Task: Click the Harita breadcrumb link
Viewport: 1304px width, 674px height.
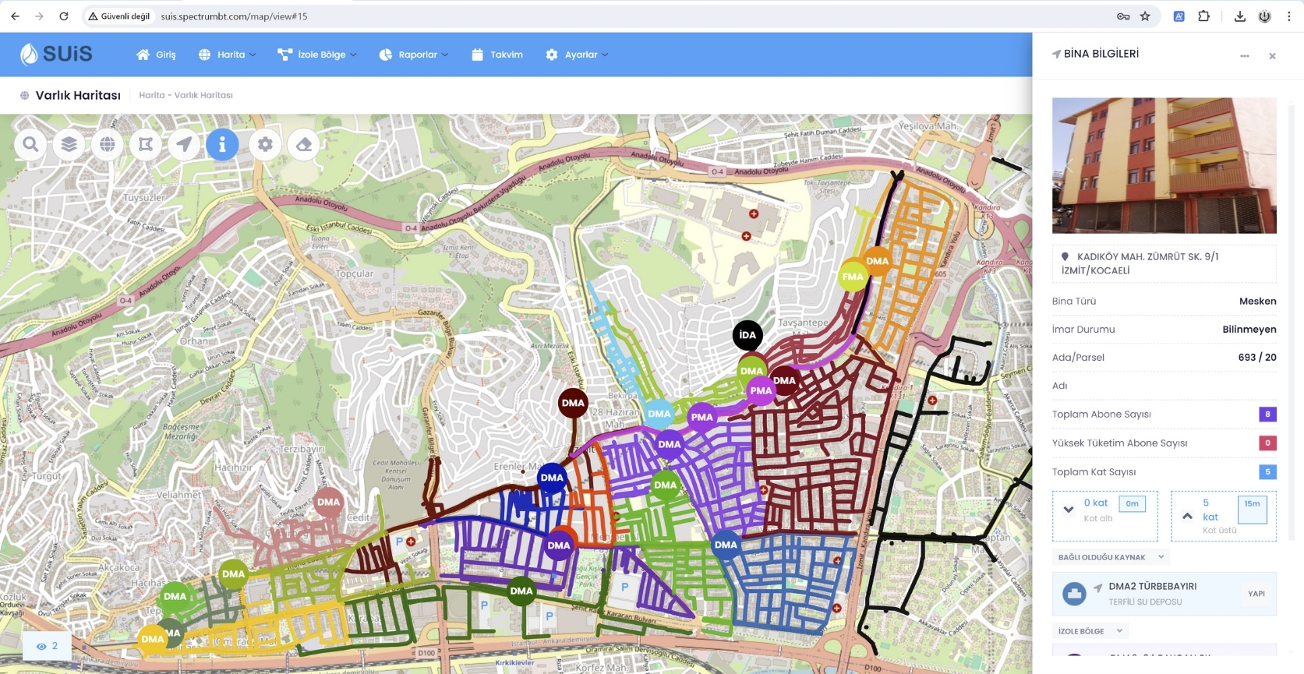Action: point(151,95)
